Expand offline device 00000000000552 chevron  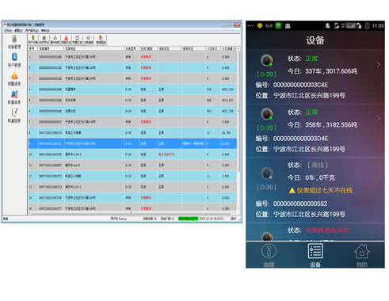378,177
